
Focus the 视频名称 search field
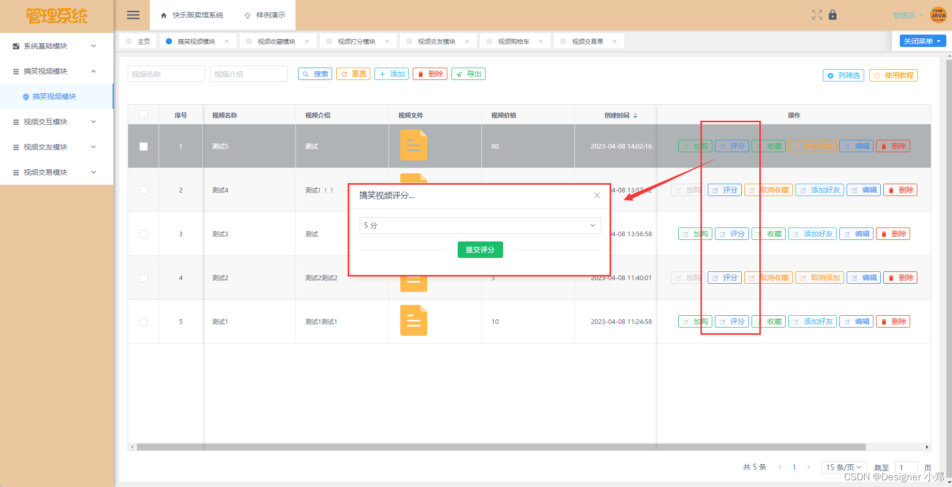click(x=166, y=74)
